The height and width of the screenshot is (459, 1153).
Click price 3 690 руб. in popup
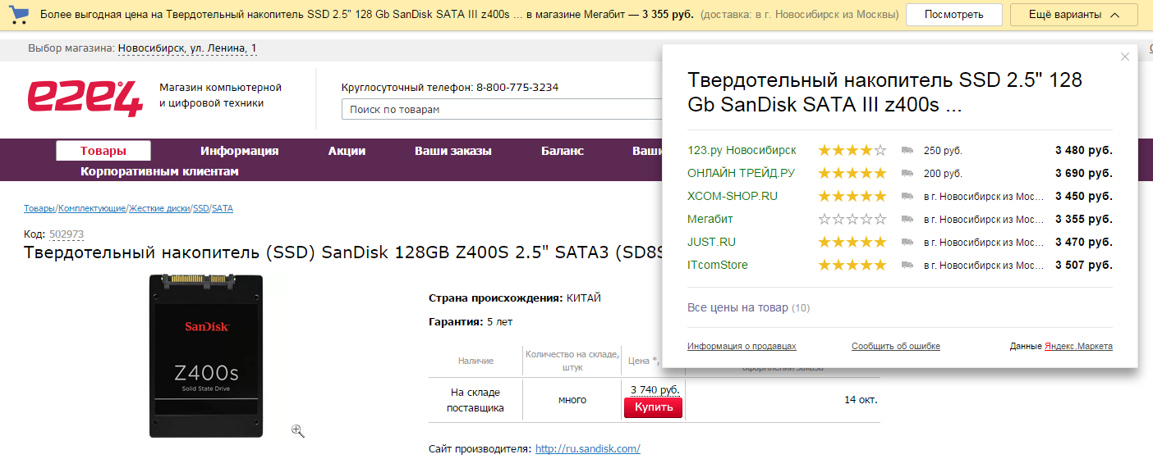(x=1084, y=174)
